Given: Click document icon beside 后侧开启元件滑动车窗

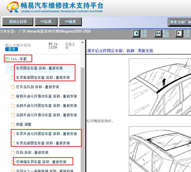Looking at the screenshot, I should pos(13,115).
